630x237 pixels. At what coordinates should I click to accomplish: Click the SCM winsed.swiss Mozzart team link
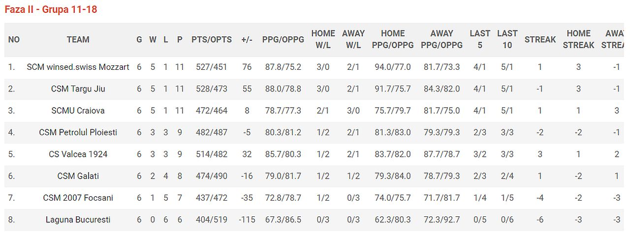[78, 67]
